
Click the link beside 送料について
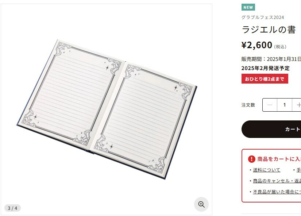coord(298,170)
